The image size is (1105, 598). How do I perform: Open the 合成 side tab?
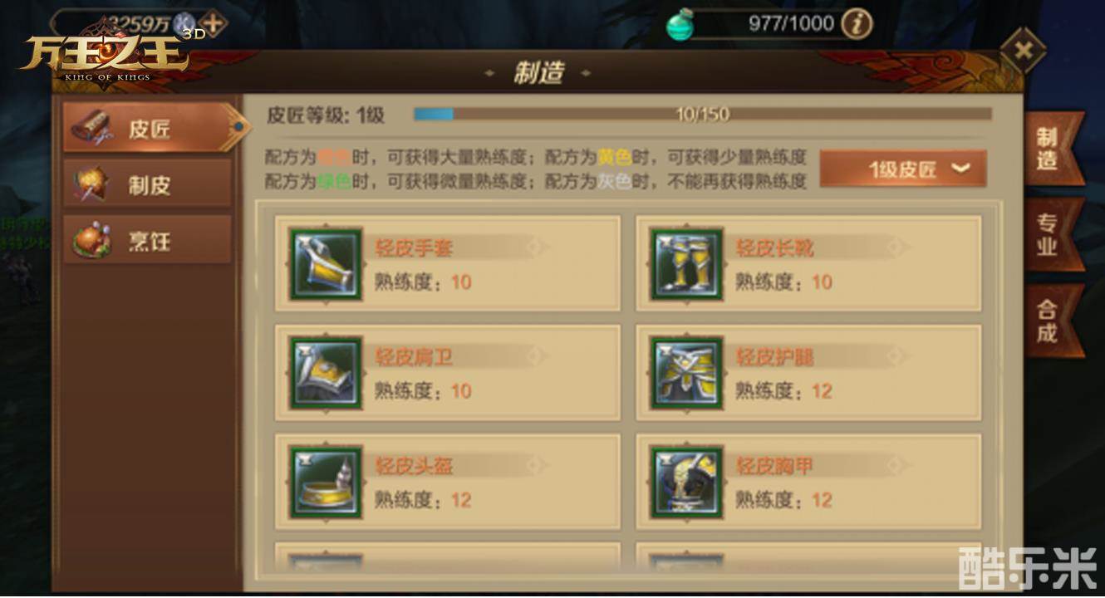(1050, 321)
